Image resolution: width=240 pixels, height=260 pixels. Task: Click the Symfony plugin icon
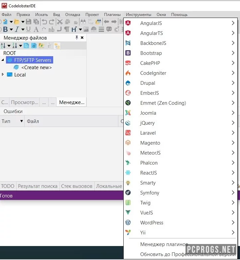128,193
